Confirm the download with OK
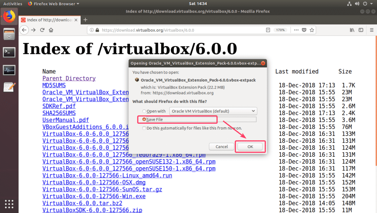This screenshot has width=377, height=213. pyautogui.click(x=250, y=147)
